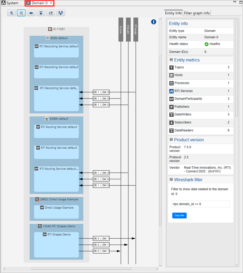Click the 'Entity type' value 'Domain'

[210, 31]
